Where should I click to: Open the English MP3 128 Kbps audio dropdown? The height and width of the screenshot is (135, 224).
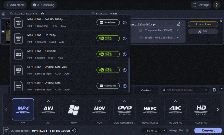(x=159, y=37)
